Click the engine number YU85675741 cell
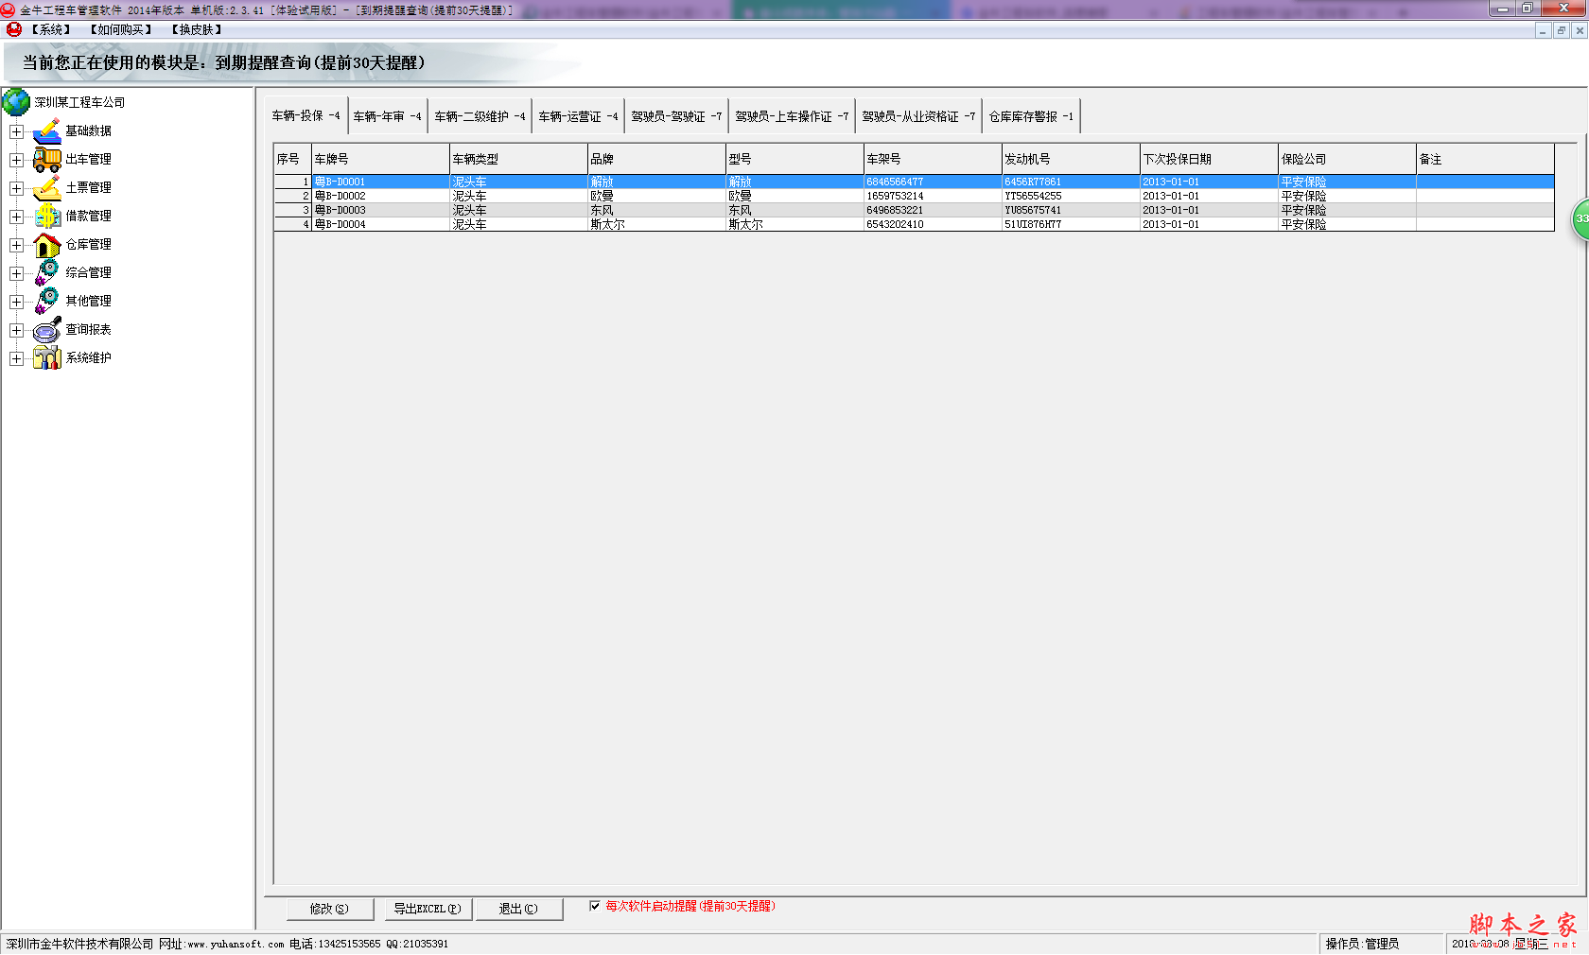The height and width of the screenshot is (955, 1589). coord(1071,210)
